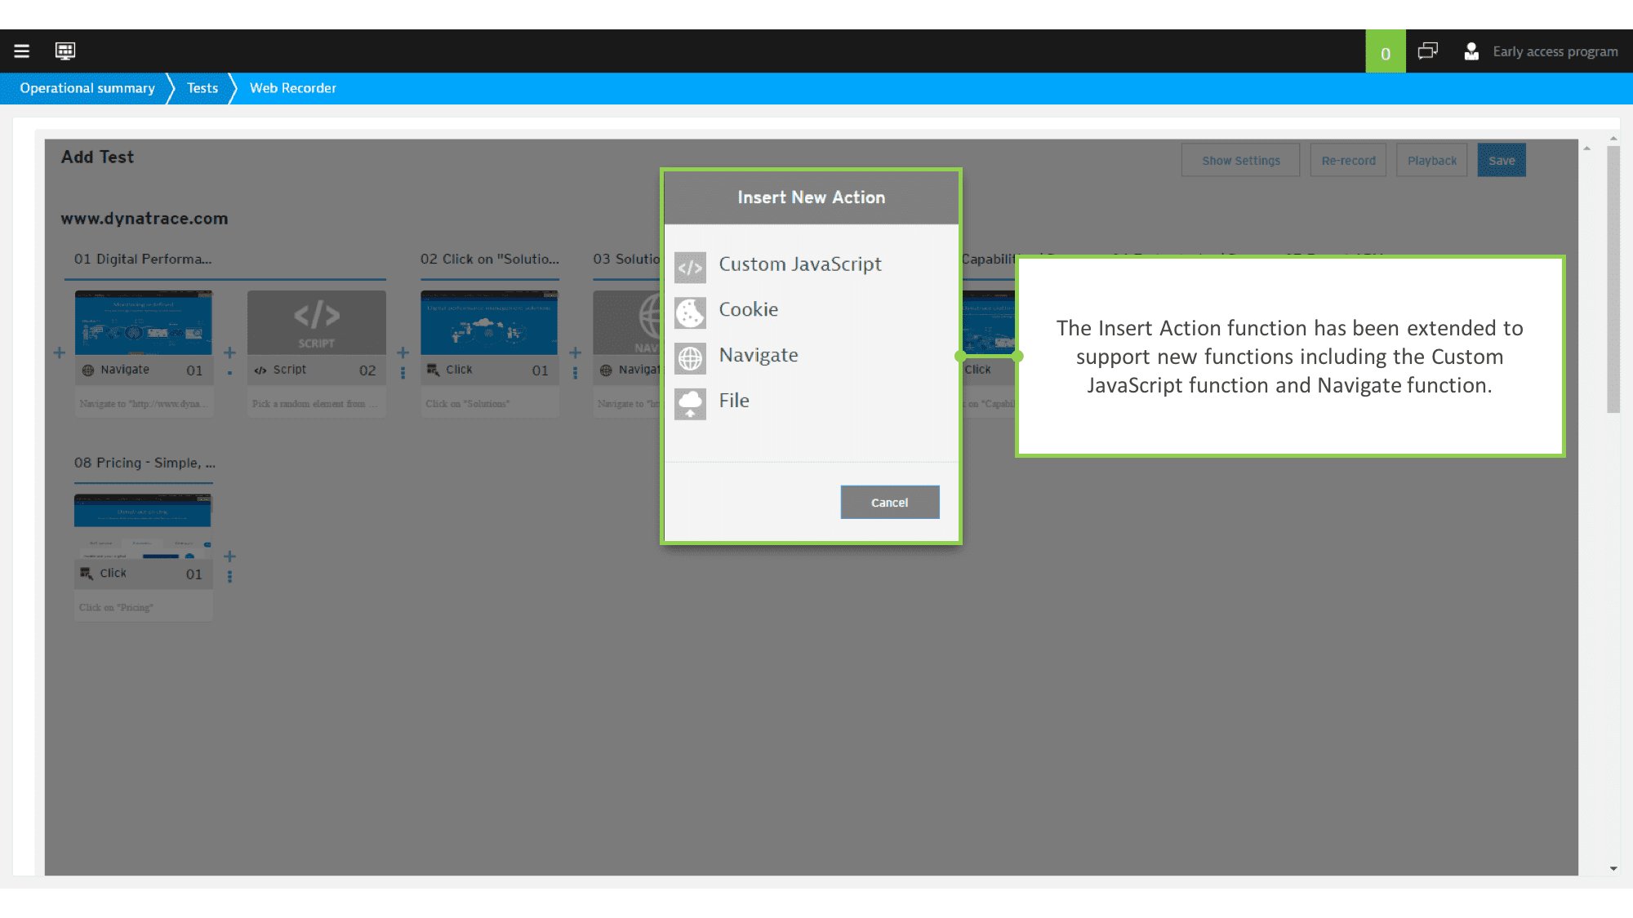Open Pricing Click 01 step thumbnail
The image size is (1633, 918).
coord(143,526)
